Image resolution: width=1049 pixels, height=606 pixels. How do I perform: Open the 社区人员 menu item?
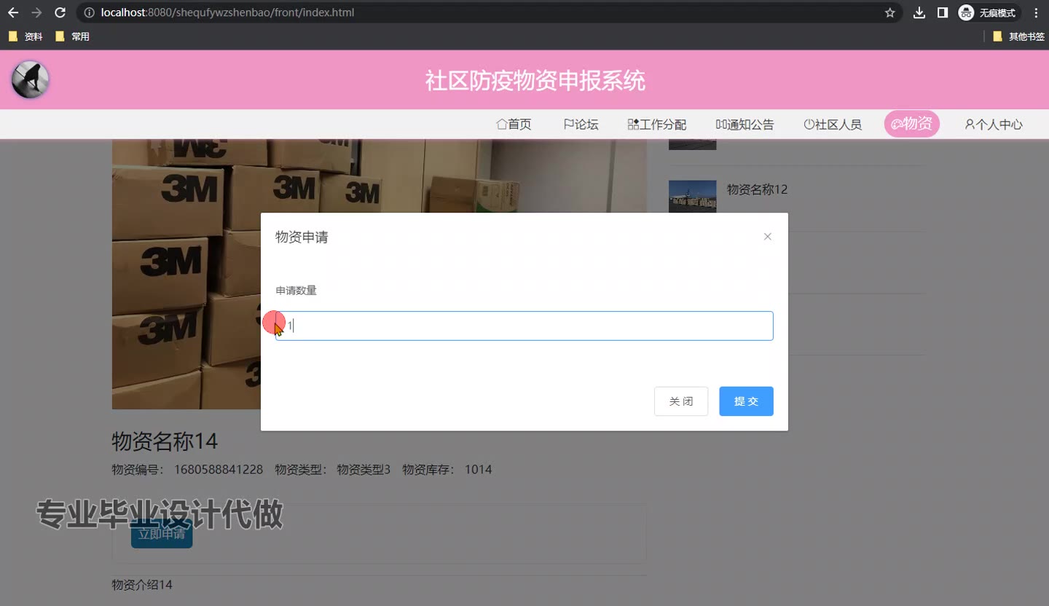(x=833, y=125)
